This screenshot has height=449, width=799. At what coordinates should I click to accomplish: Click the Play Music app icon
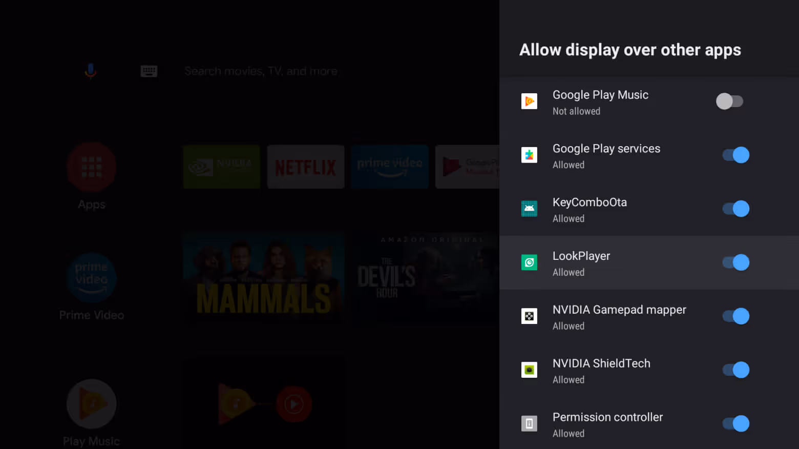tap(91, 404)
